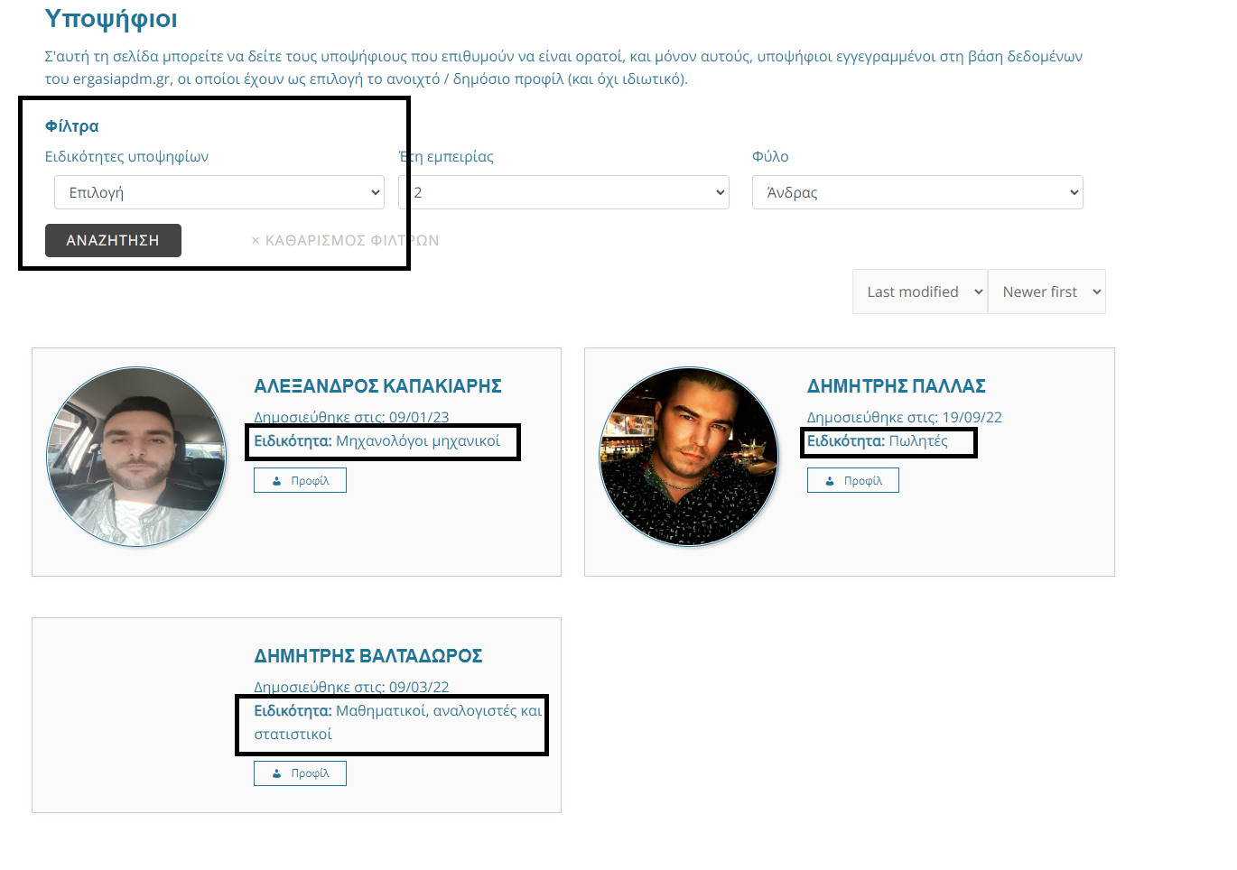
Task: Click the person icon in Δημήτρης Βαλταδώρος's Προφίλ button
Action: [x=277, y=773]
